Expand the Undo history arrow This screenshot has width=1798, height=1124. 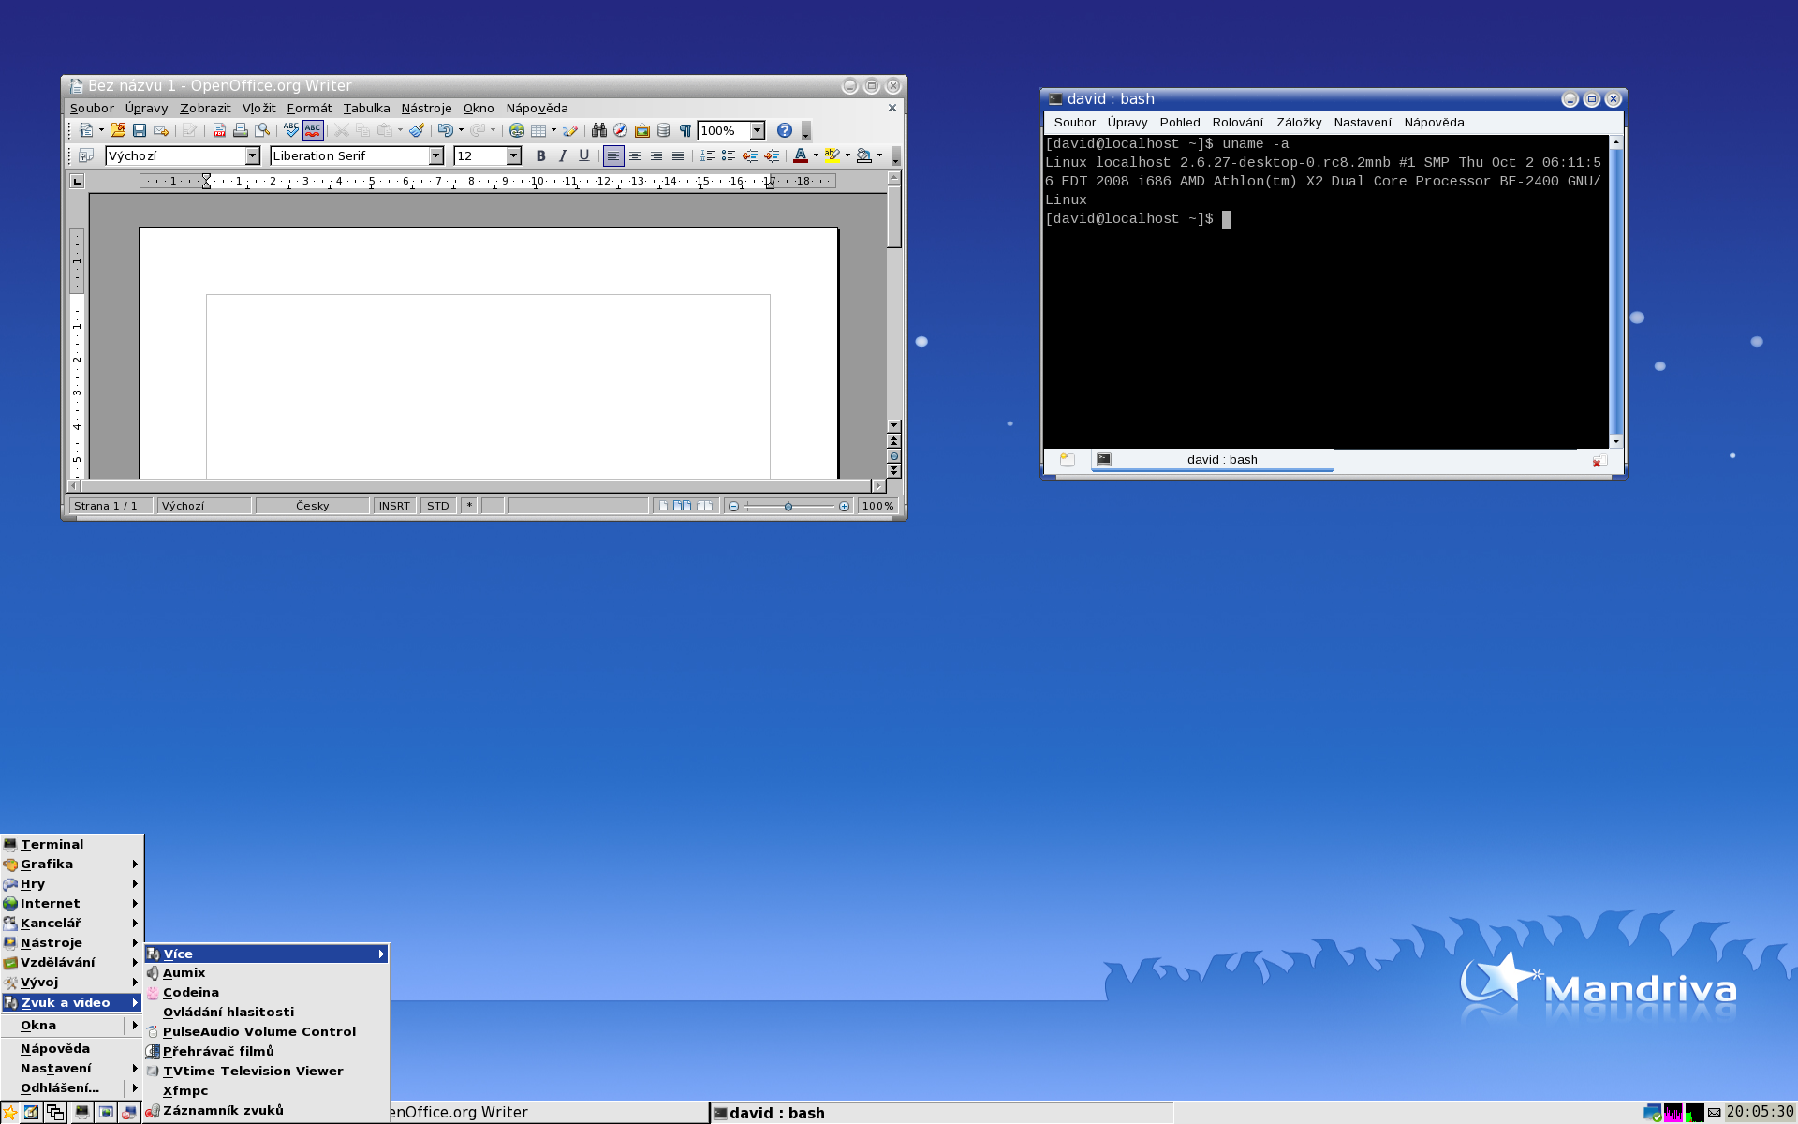[x=461, y=130]
